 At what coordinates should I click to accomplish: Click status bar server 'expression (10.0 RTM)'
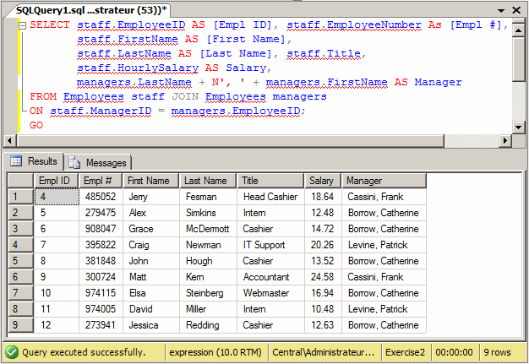click(215, 352)
